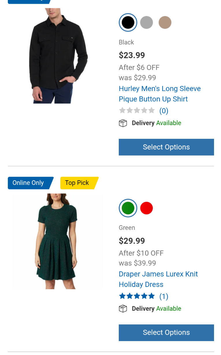Click the delivery box icon for the dress
This screenshot has height=355, width=221.
123,309
